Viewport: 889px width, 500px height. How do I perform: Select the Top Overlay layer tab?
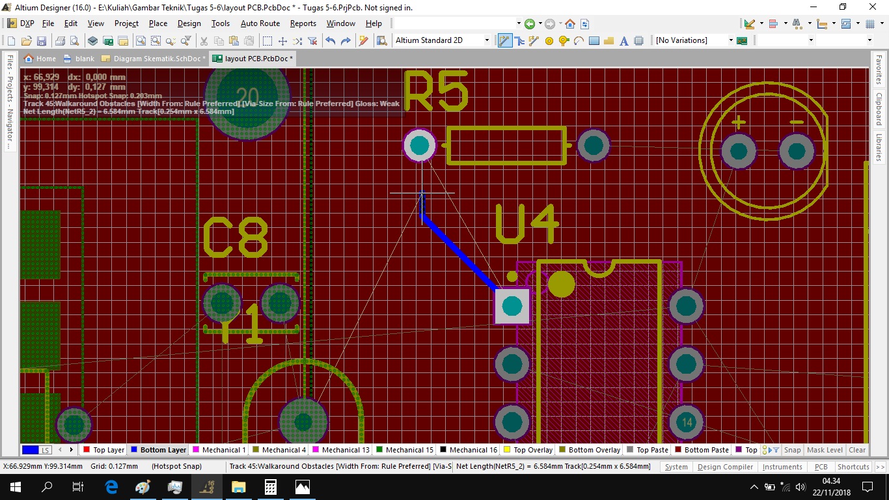[x=528, y=450]
